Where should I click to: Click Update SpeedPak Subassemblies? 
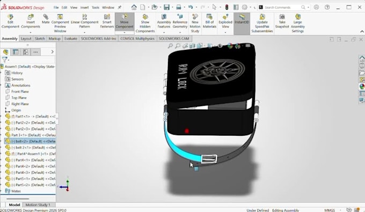[262, 23]
